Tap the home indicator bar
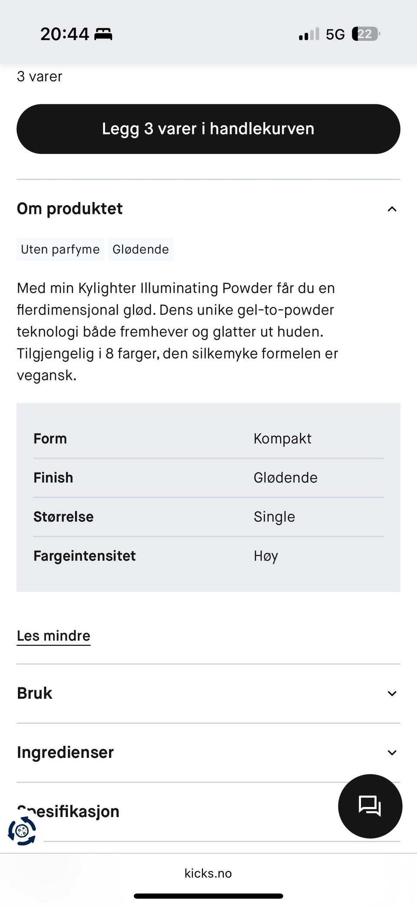The height and width of the screenshot is (907, 417). (x=208, y=896)
